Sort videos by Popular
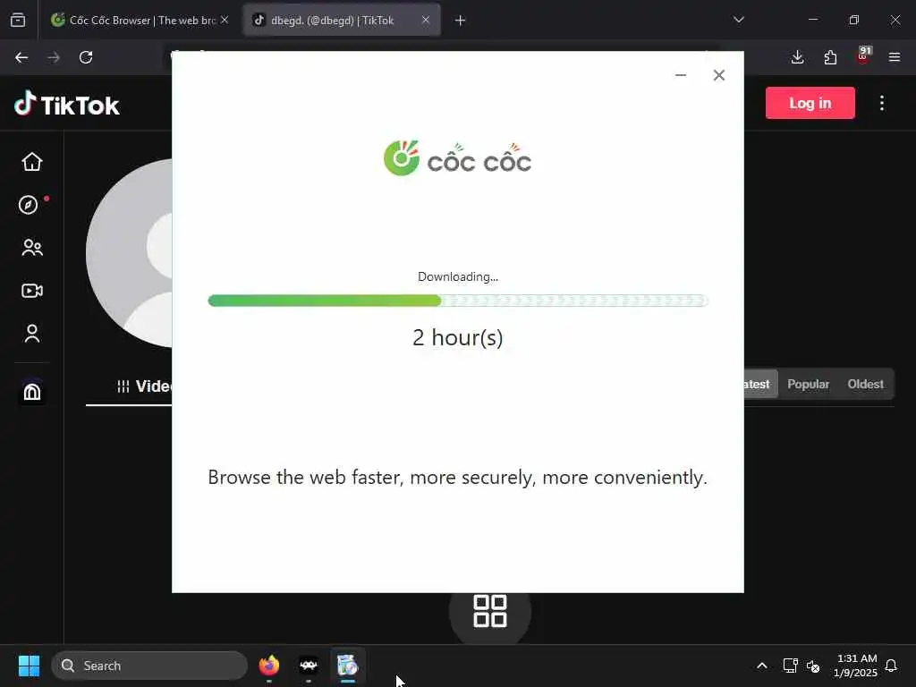This screenshot has width=916, height=687. (808, 384)
